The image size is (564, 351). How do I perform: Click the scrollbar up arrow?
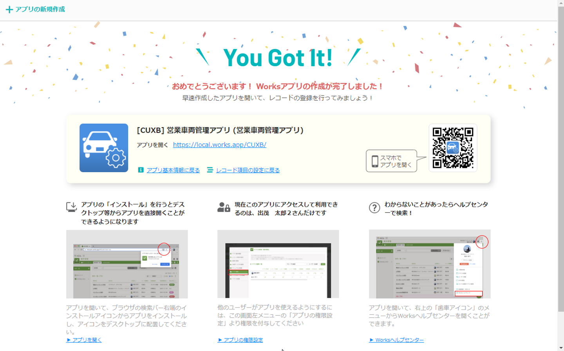click(x=561, y=3)
